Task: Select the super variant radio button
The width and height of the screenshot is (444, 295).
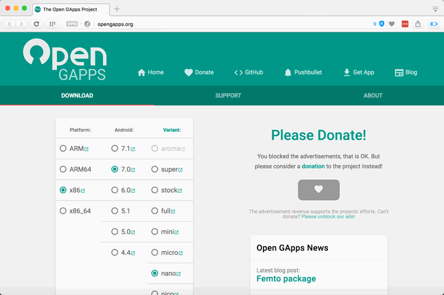Action: pos(155,169)
